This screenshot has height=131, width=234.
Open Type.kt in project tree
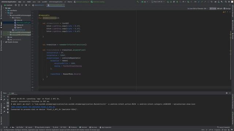tap(18, 28)
